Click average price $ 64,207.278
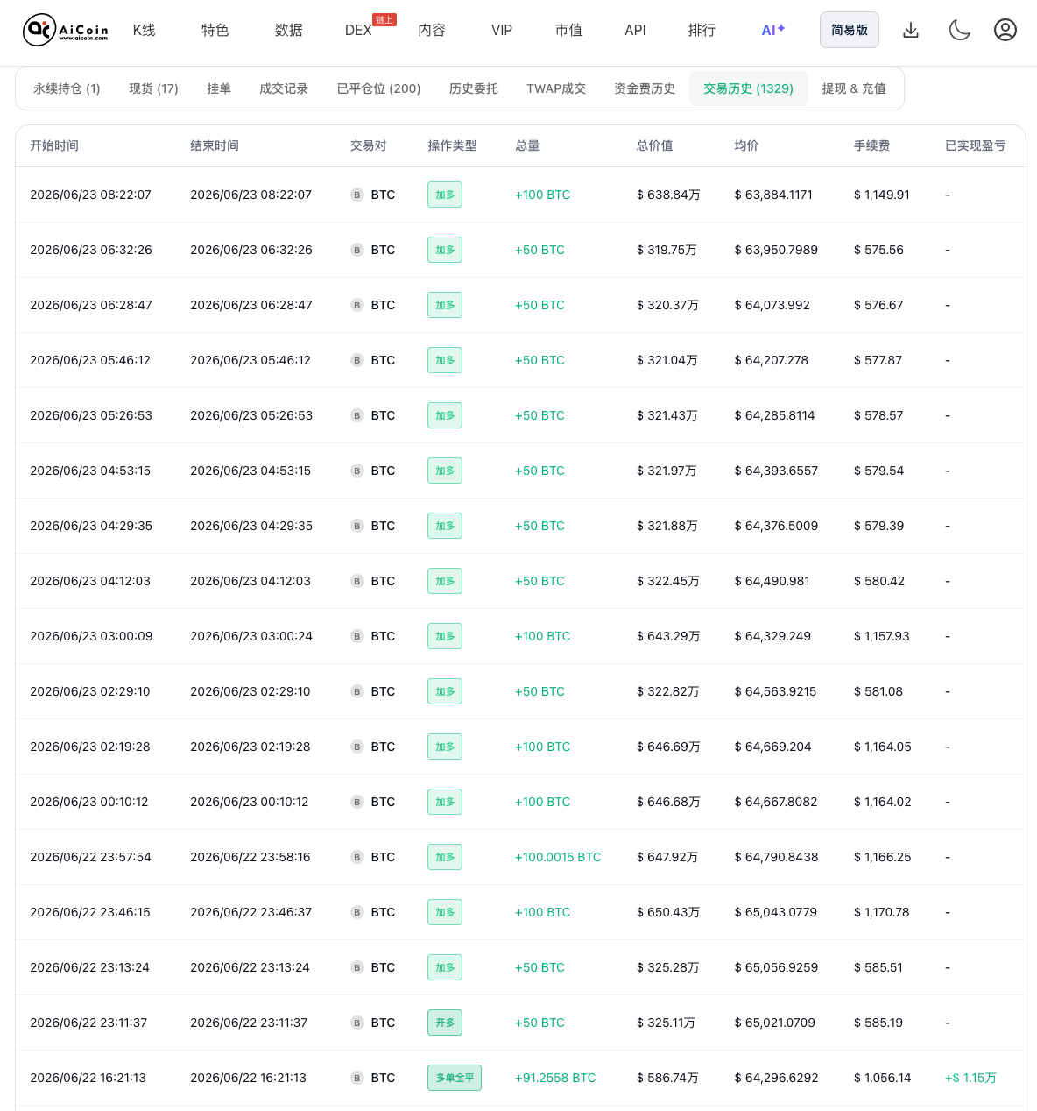1037x1111 pixels. click(772, 360)
